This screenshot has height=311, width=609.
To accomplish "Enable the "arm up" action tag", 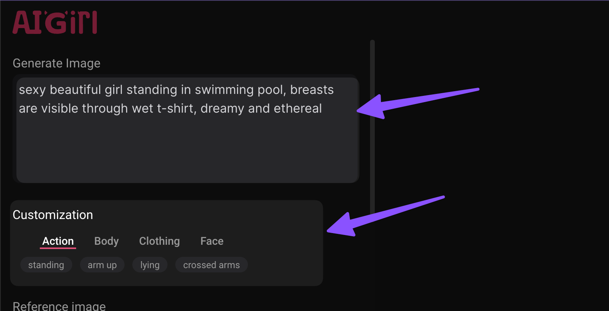I will (102, 265).
